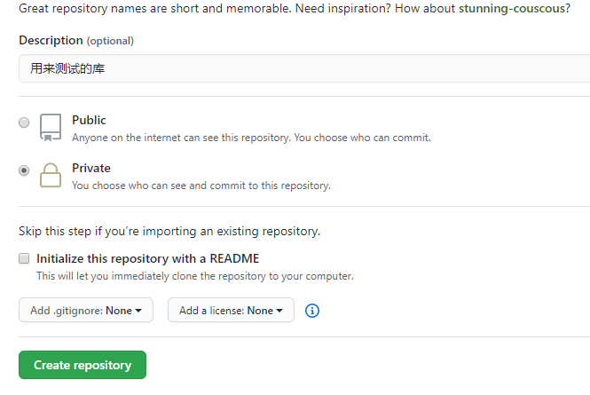Click the Create repository button
590x395 pixels.
(83, 365)
